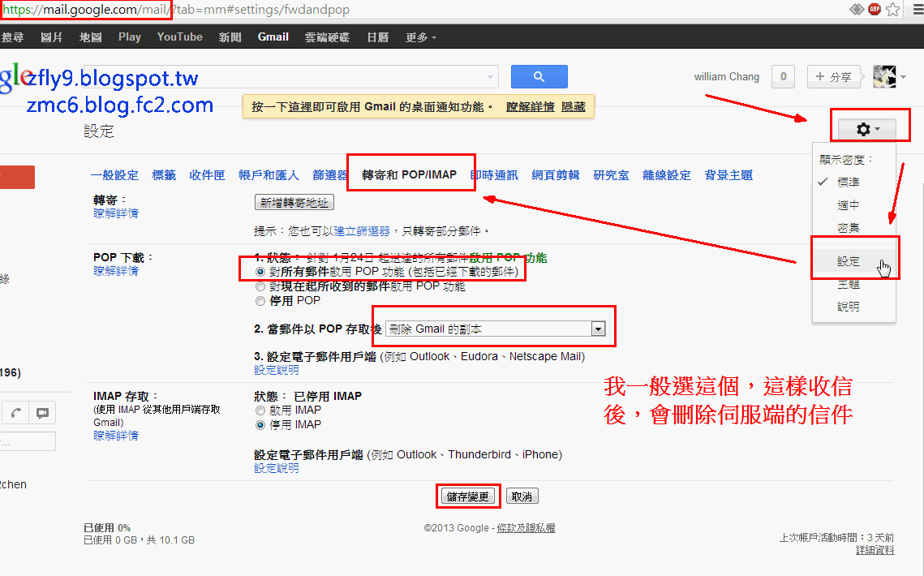Click the notifications count box showing 0
The height and width of the screenshot is (576, 924).
pos(783,76)
